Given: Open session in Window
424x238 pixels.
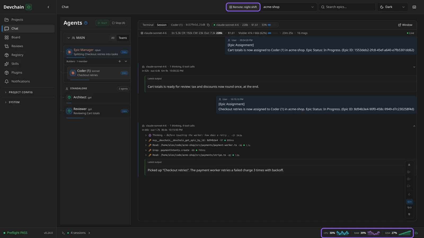Looking at the screenshot, I should pos(405,25).
